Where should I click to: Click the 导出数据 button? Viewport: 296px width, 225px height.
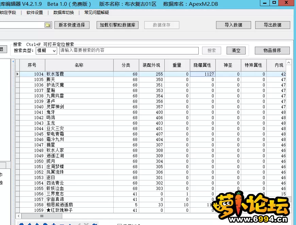pyautogui.click(x=273, y=25)
